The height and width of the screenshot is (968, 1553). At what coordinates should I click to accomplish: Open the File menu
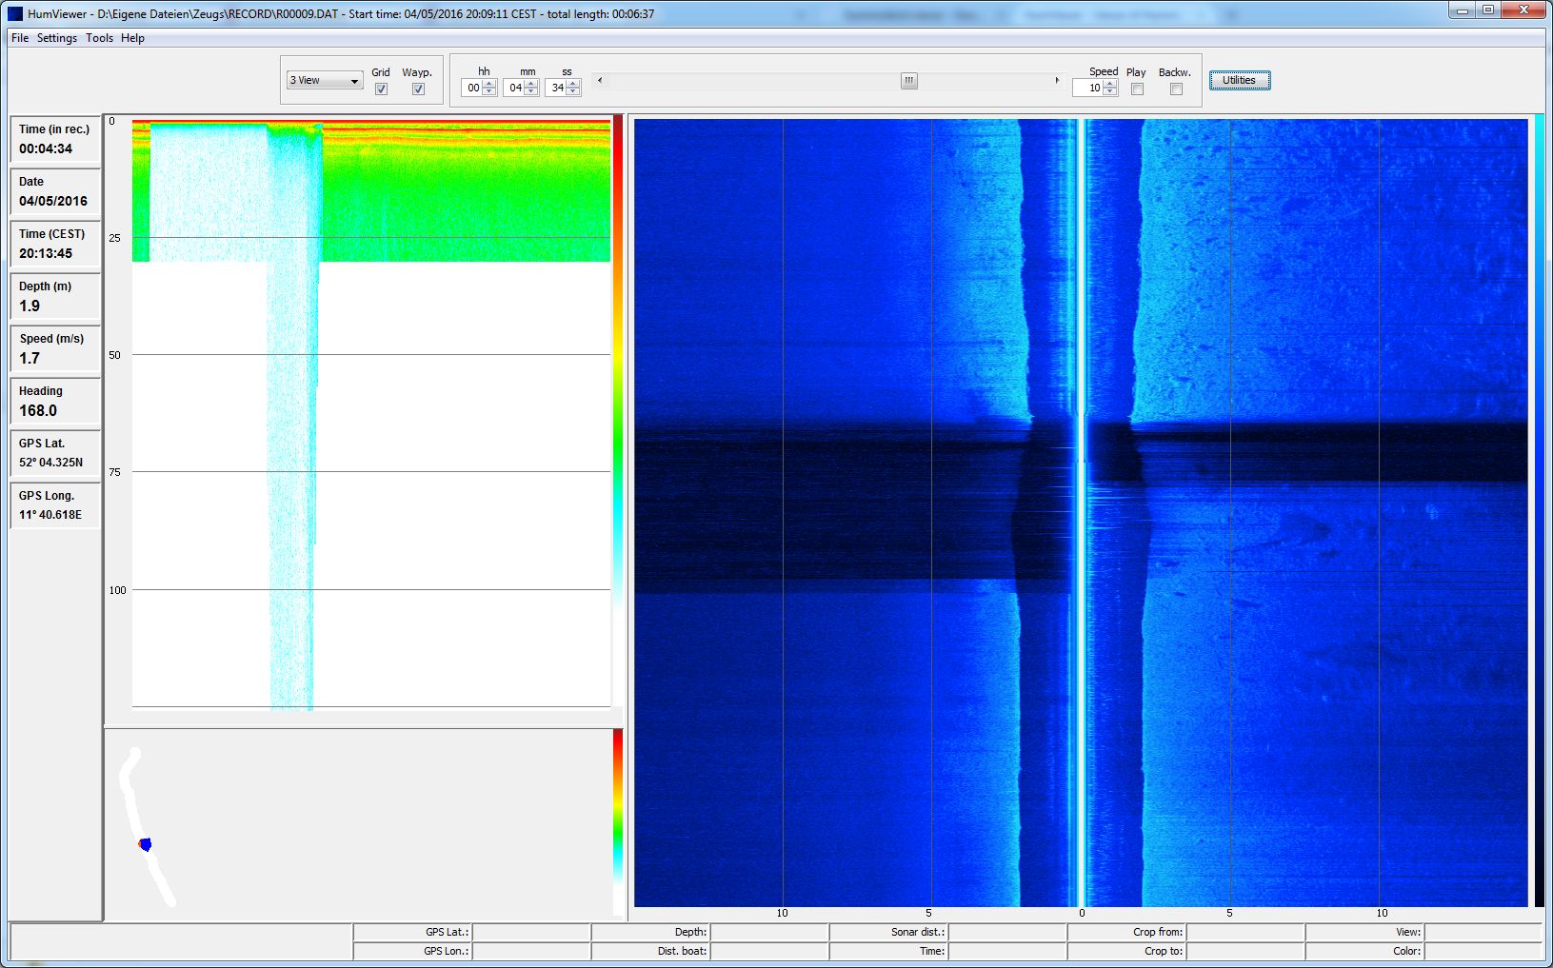[20, 38]
